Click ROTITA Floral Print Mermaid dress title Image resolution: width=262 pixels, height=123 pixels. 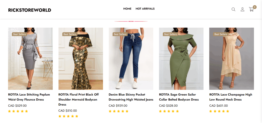click(x=79, y=99)
